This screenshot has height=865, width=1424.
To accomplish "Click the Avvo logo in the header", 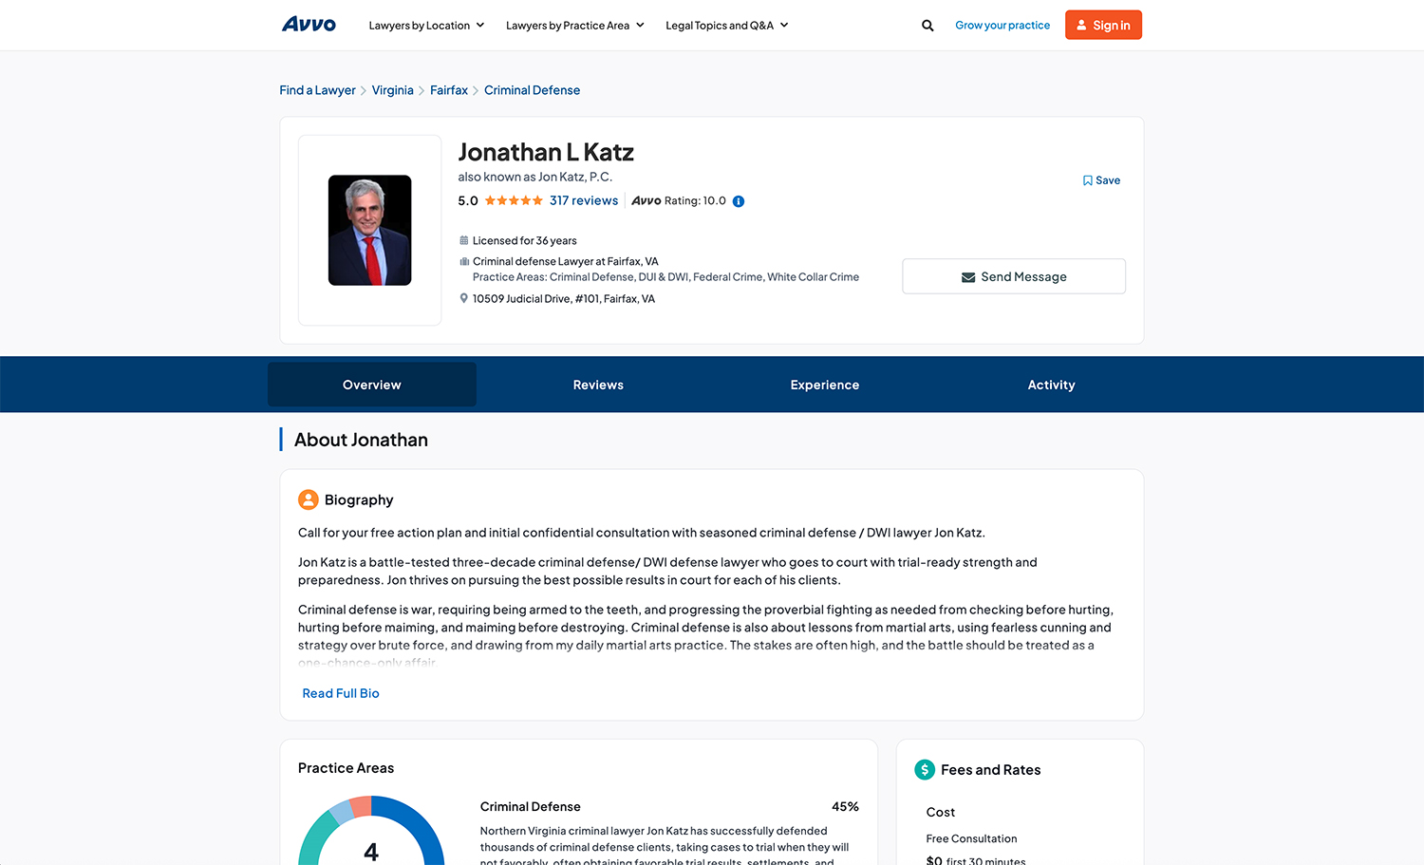I will pos(309,25).
